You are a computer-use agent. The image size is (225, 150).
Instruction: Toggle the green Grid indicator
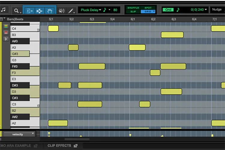[168, 10]
